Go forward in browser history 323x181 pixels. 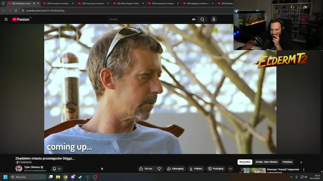(x=10, y=11)
